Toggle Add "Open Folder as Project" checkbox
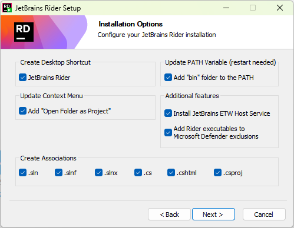Image resolution: width=294 pixels, height=228 pixels. (22, 111)
